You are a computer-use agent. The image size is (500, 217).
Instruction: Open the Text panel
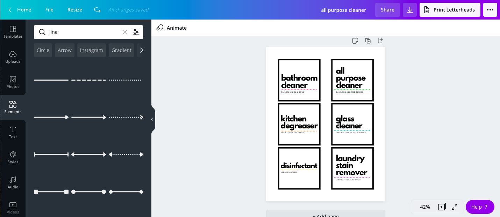(13, 132)
